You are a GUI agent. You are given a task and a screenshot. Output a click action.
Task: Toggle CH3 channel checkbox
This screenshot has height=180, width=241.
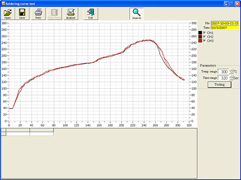click(204, 41)
